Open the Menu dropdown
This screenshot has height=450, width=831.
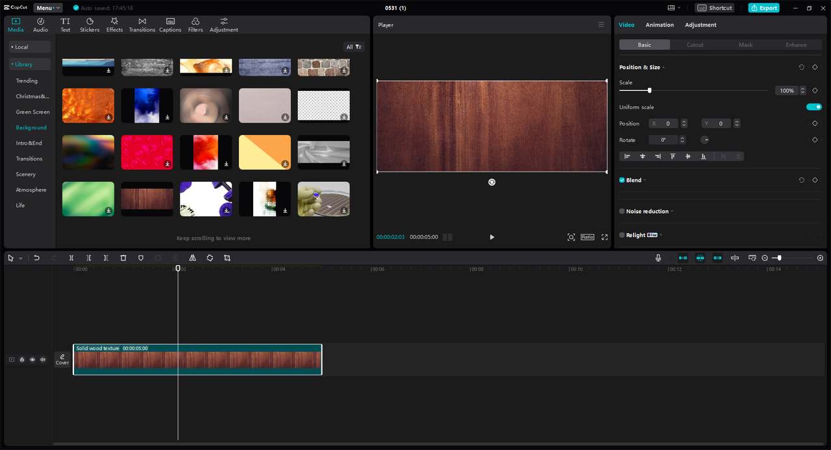(48, 8)
